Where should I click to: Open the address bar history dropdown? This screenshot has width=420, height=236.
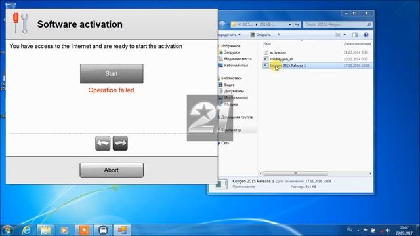[290, 24]
